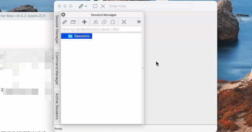Switch to the Active Sessions side tab
252x132 pixels.
[x=57, y=106]
